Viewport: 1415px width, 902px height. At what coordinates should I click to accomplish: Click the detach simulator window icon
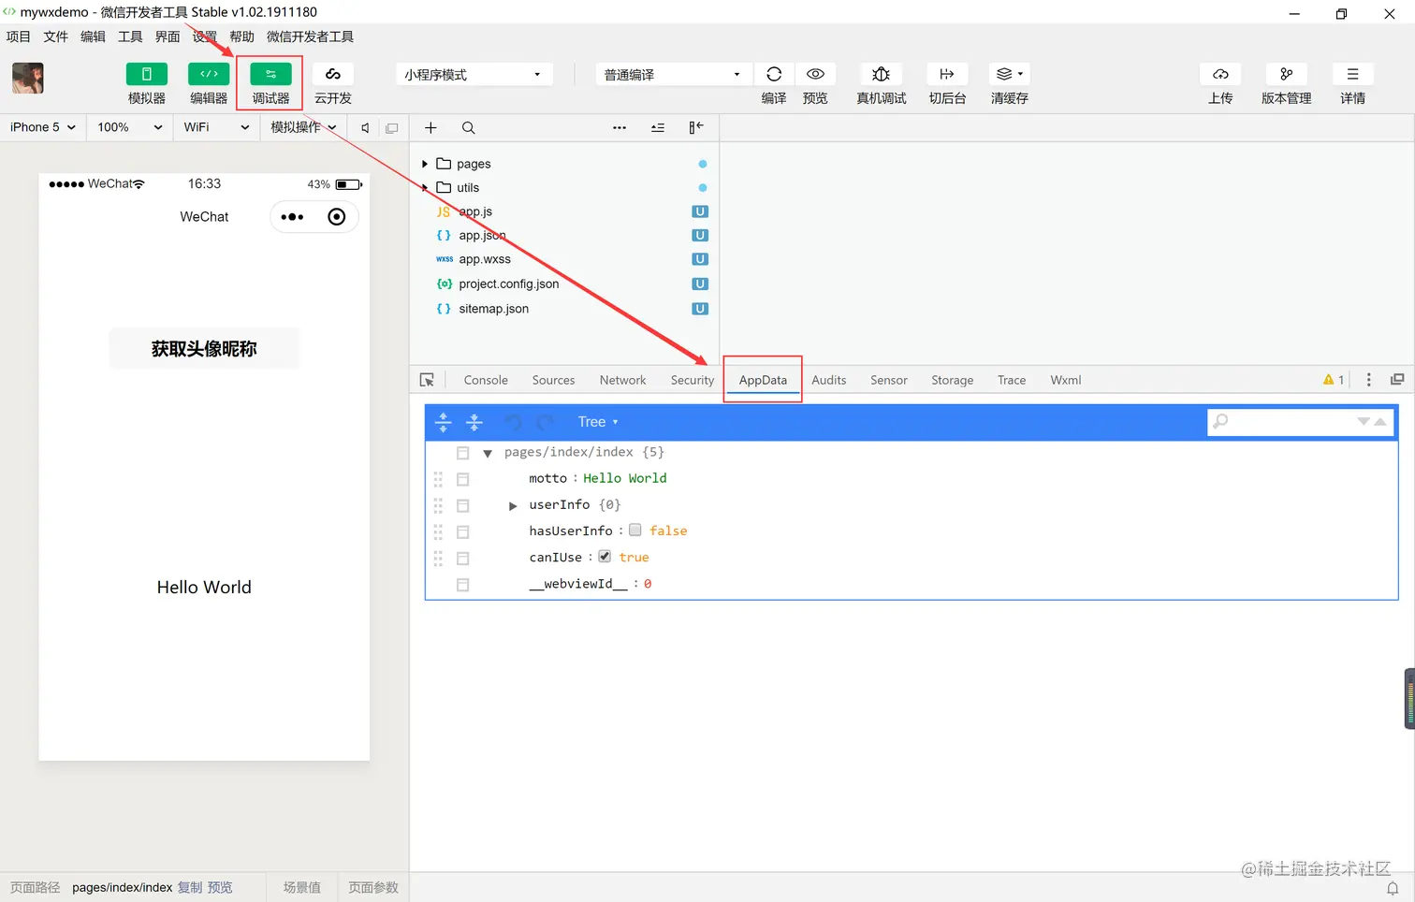point(392,128)
